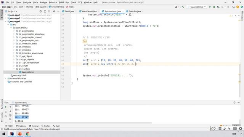Open the TODO tool window
Screen dimensions: 244x137
click(x=9, y=126)
